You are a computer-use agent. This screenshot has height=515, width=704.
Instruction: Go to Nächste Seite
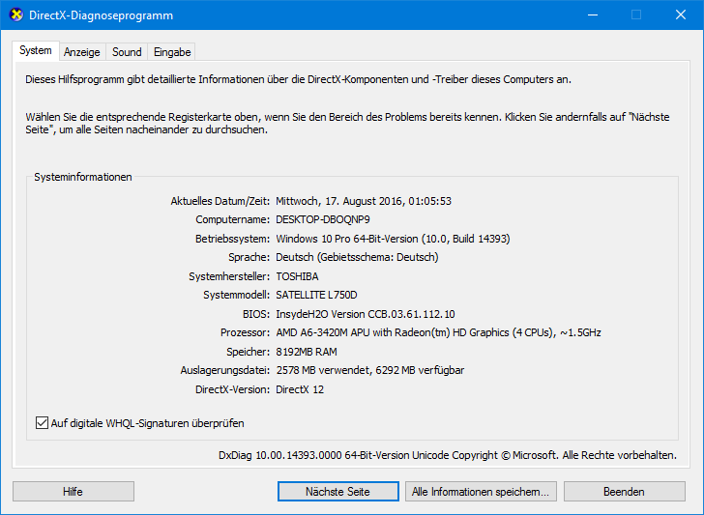[x=338, y=492]
